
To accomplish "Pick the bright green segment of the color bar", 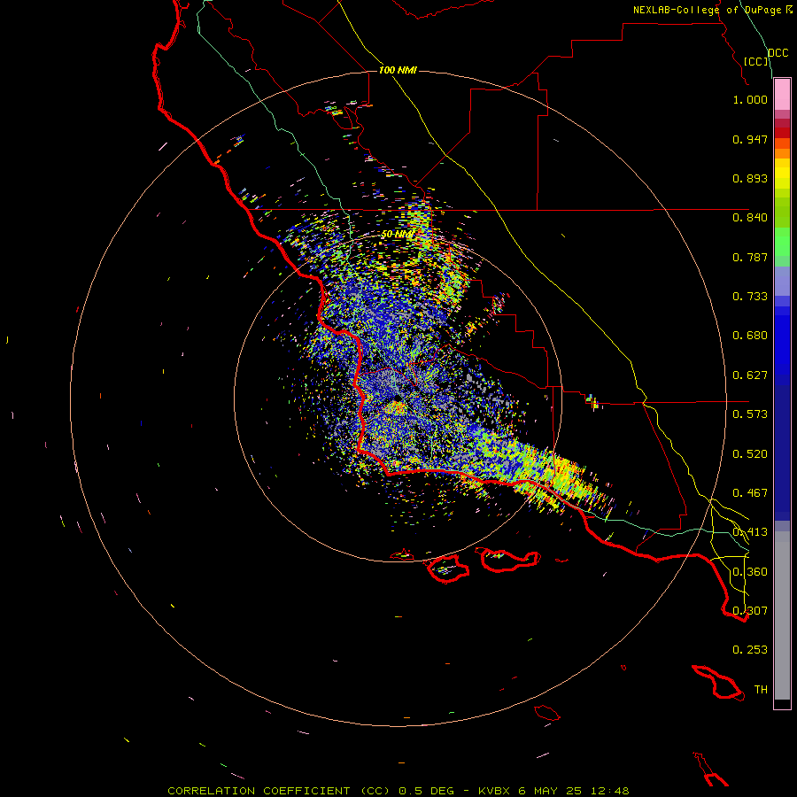I will [x=782, y=242].
